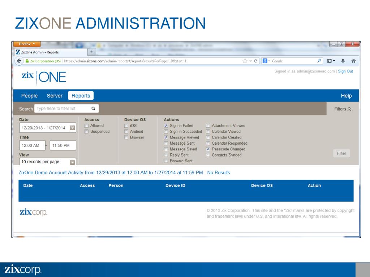The height and width of the screenshot is (277, 370).
Task: Toggle the Allowed access checkbox
Action: tap(87, 126)
